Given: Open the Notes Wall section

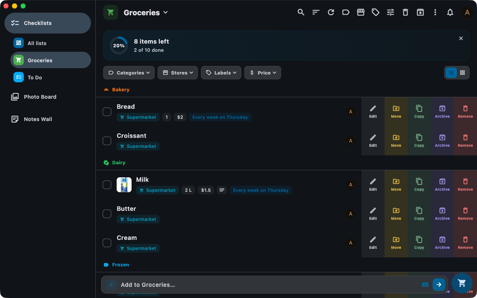Looking at the screenshot, I should click(x=48, y=119).
